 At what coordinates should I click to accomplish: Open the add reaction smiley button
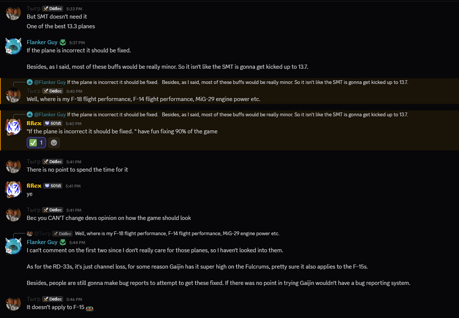pyautogui.click(x=54, y=142)
